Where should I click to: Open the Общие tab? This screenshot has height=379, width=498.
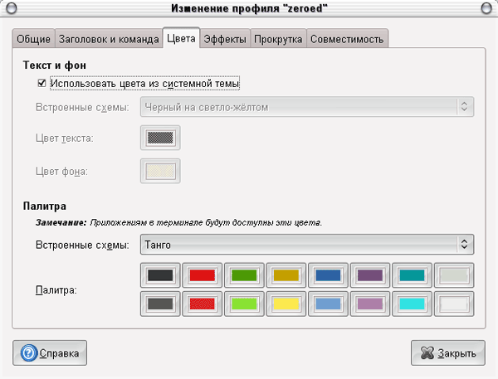pos(33,39)
